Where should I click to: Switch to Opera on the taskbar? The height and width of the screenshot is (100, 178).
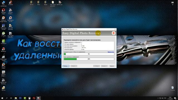tap(34, 98)
